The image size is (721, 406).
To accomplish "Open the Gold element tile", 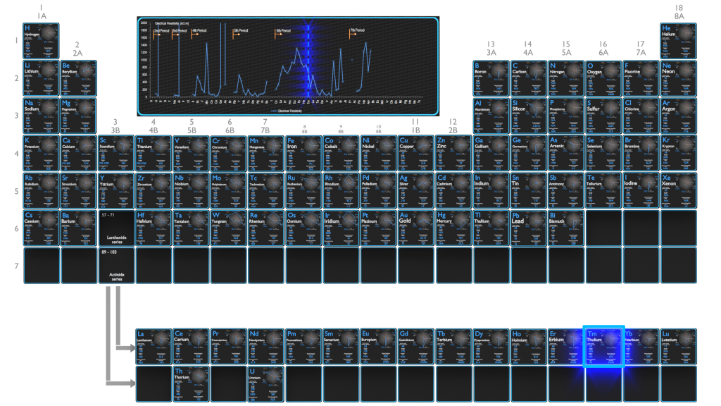I will (415, 228).
